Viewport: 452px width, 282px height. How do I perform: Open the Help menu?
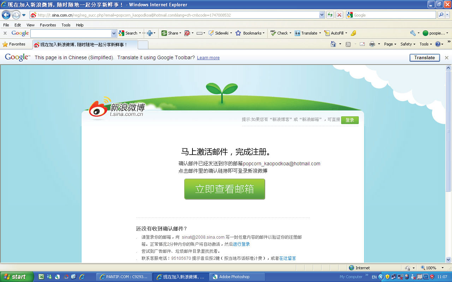coord(80,25)
